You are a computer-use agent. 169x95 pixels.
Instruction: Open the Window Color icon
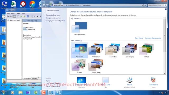106,80
